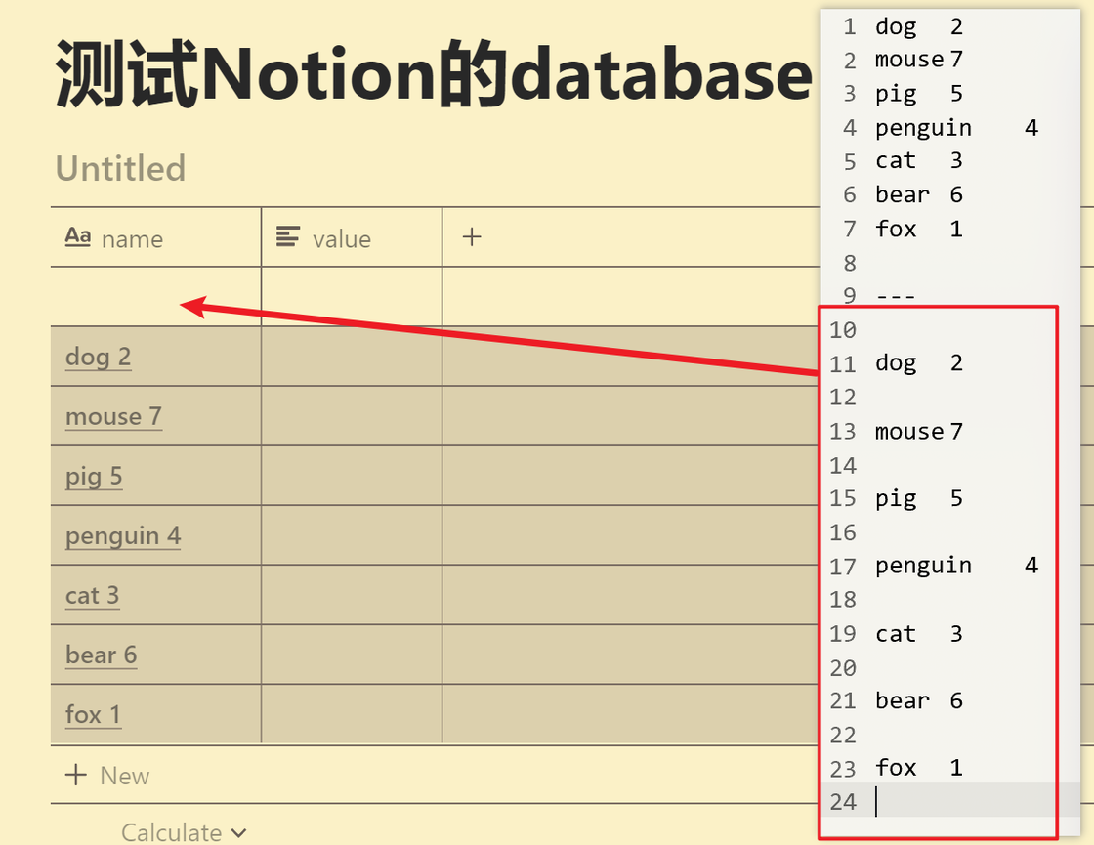Select the value cell of fox 1 row
The width and height of the screenshot is (1094, 845).
click(352, 714)
